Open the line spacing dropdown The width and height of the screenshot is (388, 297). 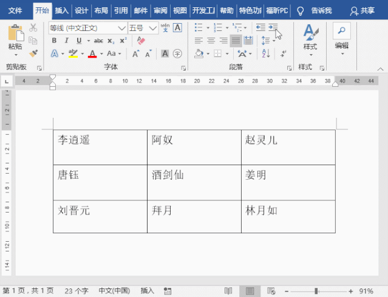tap(265, 41)
